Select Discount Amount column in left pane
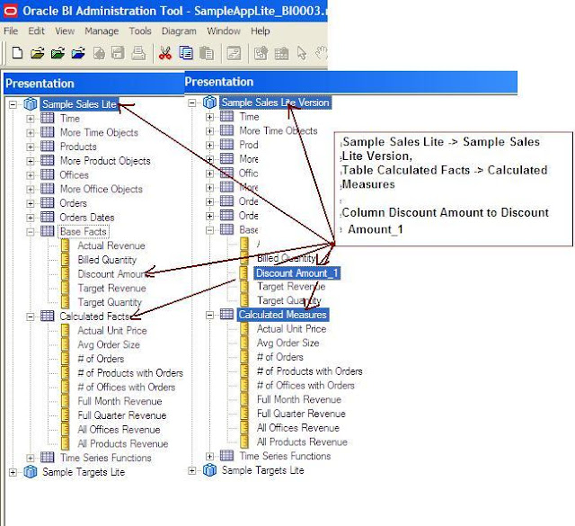Screen dimensions: 575x526 pyautogui.click(x=113, y=274)
